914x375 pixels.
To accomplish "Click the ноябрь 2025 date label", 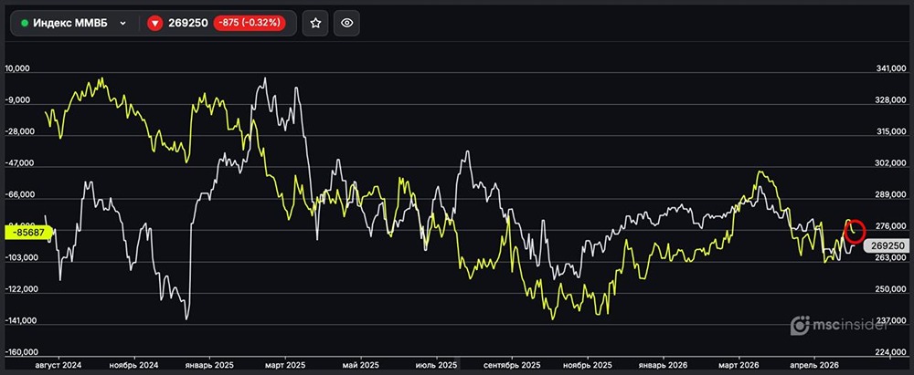I will click(x=588, y=365).
